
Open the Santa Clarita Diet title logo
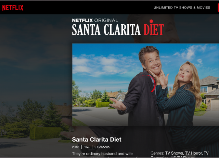(x=118, y=27)
